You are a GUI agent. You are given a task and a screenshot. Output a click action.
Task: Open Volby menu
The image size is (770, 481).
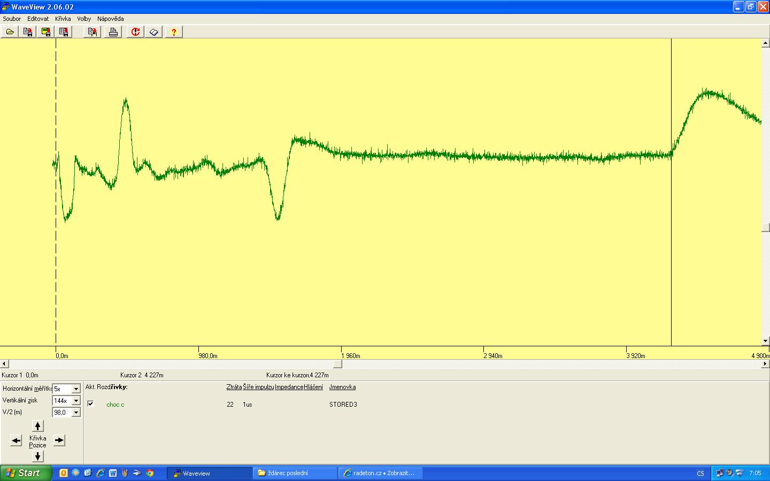[x=84, y=19]
